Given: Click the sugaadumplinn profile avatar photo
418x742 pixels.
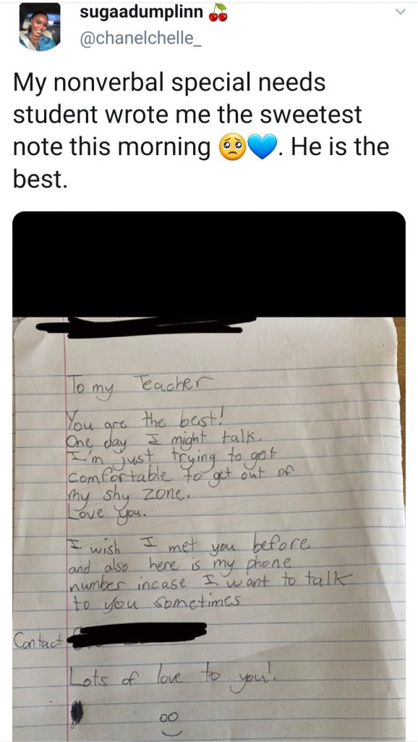Looking at the screenshot, I should (40, 27).
